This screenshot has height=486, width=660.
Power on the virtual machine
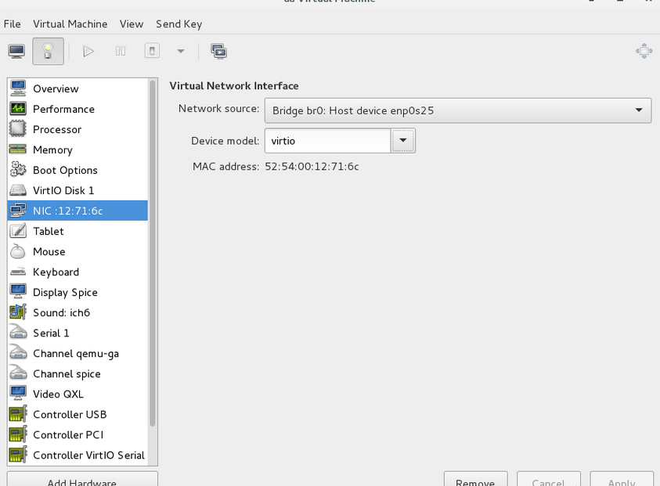tap(88, 52)
